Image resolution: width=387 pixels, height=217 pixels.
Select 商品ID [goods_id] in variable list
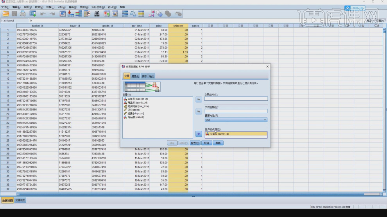pos(136,103)
